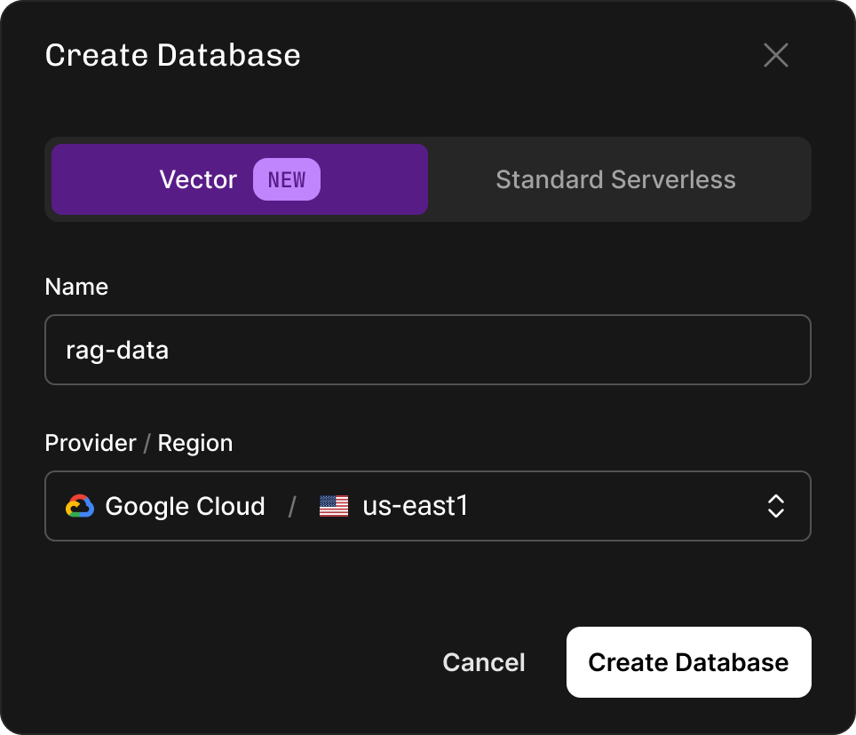856x735 pixels.
Task: Click the up-down chevron on region selector
Action: 775,506
